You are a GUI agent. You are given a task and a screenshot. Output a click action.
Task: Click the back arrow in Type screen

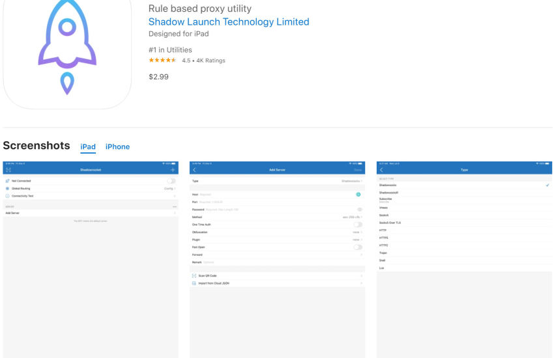pos(381,170)
